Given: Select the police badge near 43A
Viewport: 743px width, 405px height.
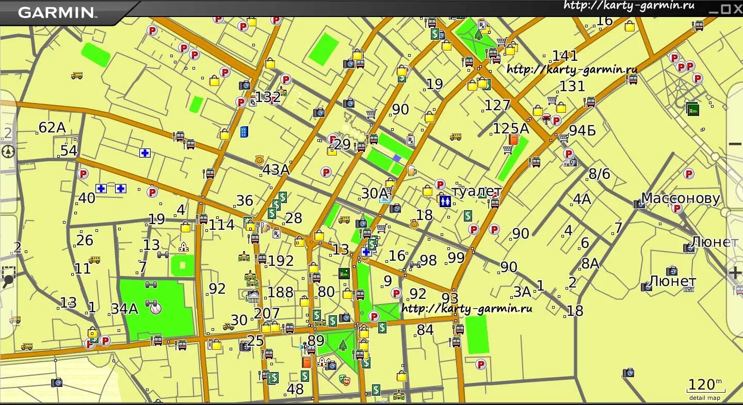Looking at the screenshot, I should pyautogui.click(x=260, y=161).
